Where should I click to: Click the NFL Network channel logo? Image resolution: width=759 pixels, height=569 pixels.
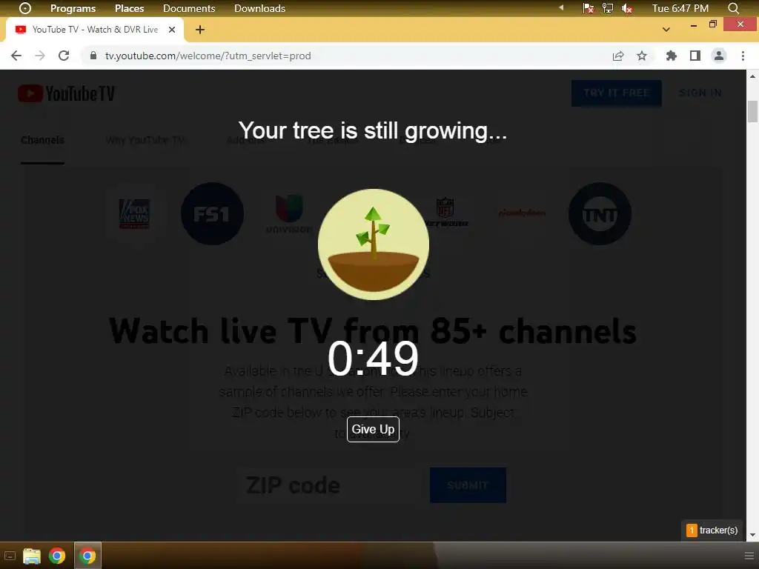point(445,212)
